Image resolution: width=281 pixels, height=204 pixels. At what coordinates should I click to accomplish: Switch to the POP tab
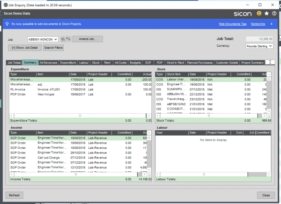tap(160, 63)
